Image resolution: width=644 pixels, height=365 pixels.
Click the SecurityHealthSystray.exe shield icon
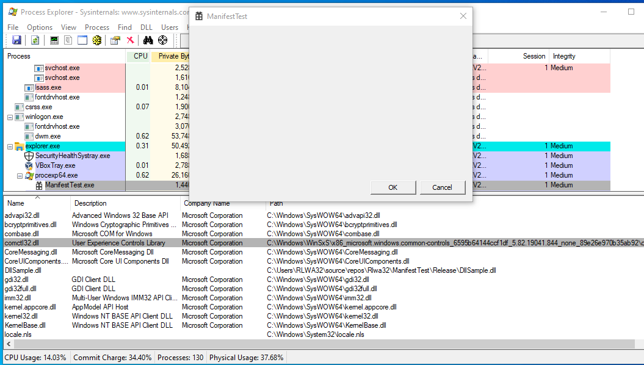(29, 156)
